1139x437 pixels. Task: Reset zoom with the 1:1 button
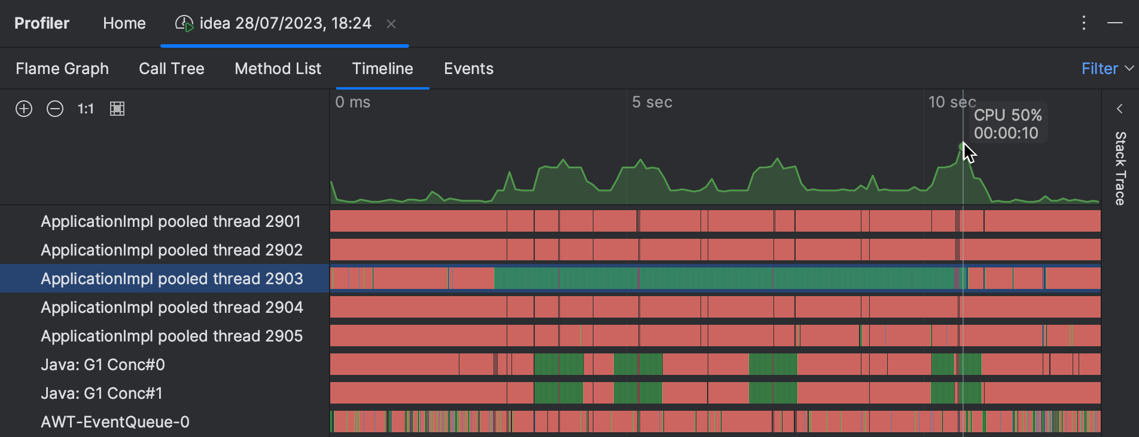pyautogui.click(x=86, y=109)
